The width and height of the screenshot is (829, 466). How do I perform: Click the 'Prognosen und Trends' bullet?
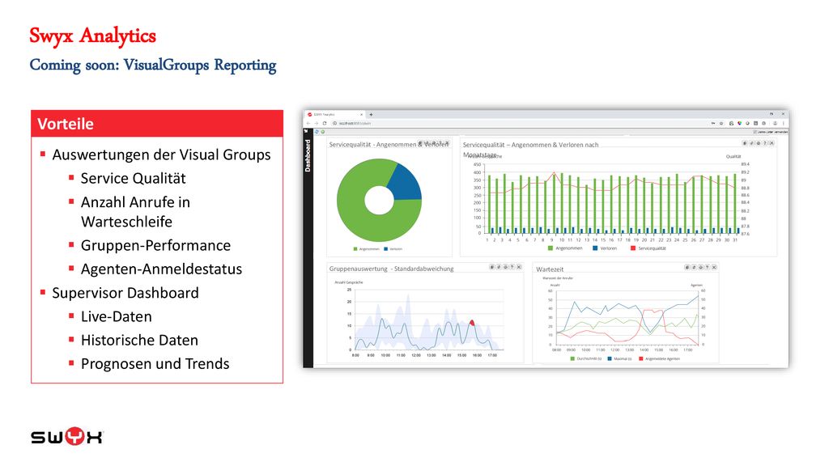(155, 364)
